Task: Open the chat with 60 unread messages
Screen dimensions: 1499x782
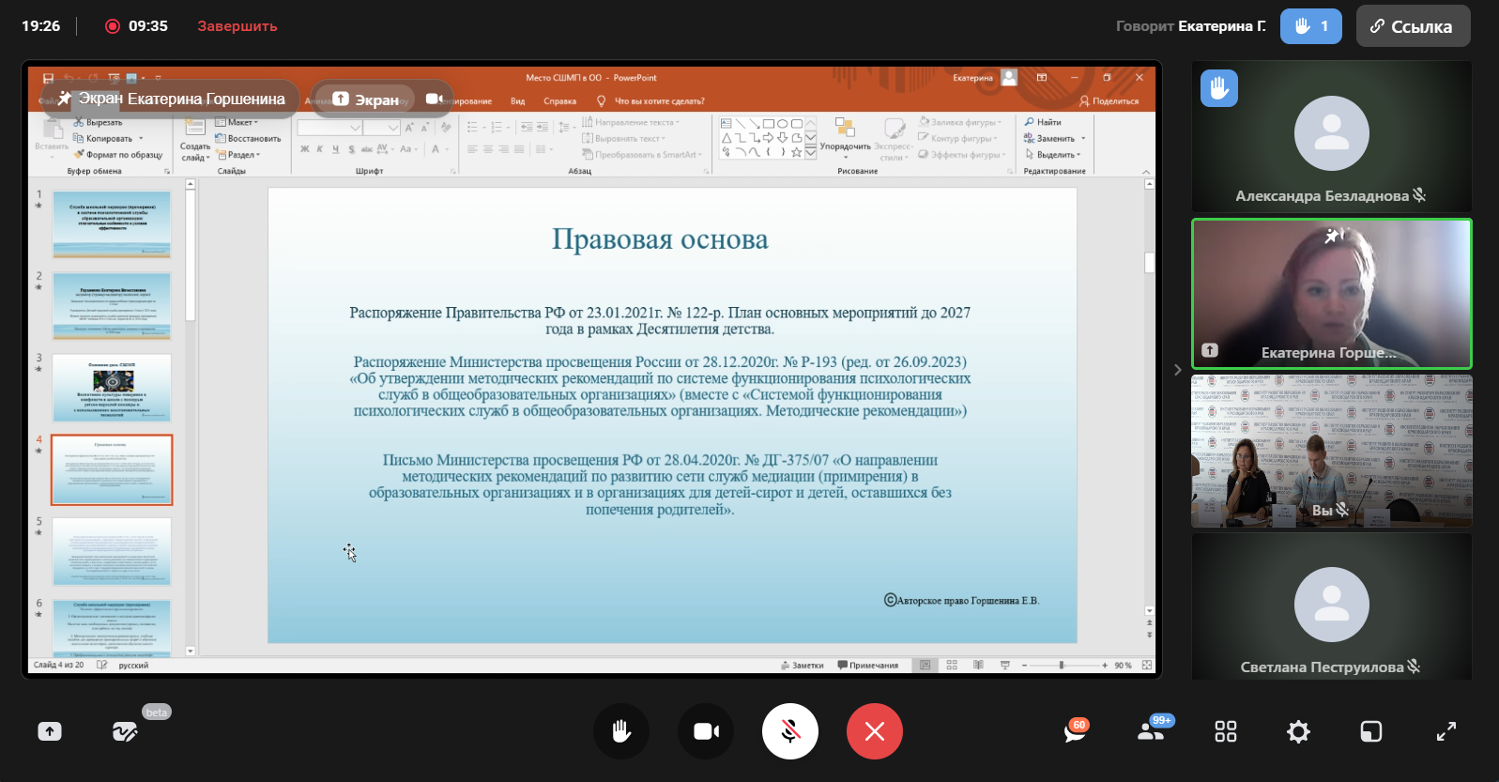Action: [1075, 731]
